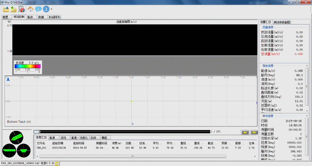312x166 pixels.
Task: Click the 其他信息 panel scrollbar thumb
Action: click(x=307, y=137)
